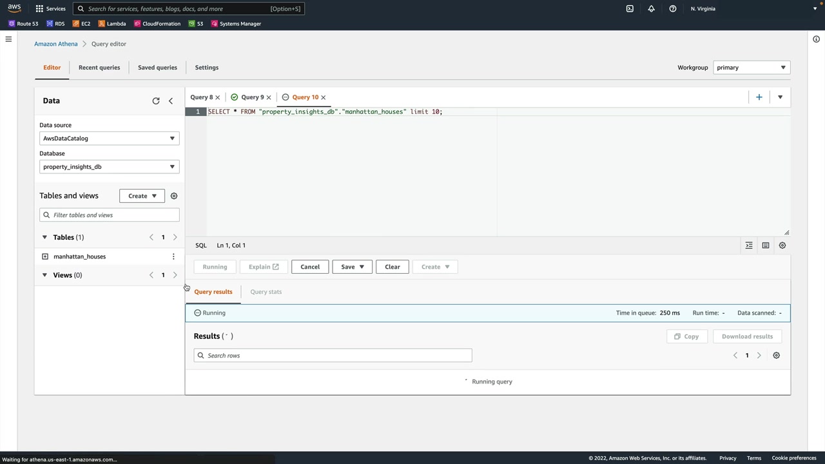Image resolution: width=825 pixels, height=464 pixels.
Task: Open the editor keyboard shortcuts icon
Action: (766, 246)
